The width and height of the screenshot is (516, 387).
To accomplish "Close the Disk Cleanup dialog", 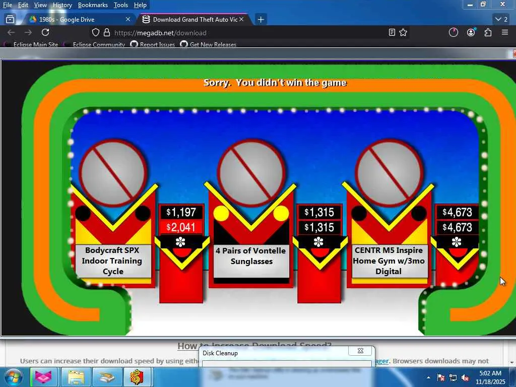I will click(360, 351).
